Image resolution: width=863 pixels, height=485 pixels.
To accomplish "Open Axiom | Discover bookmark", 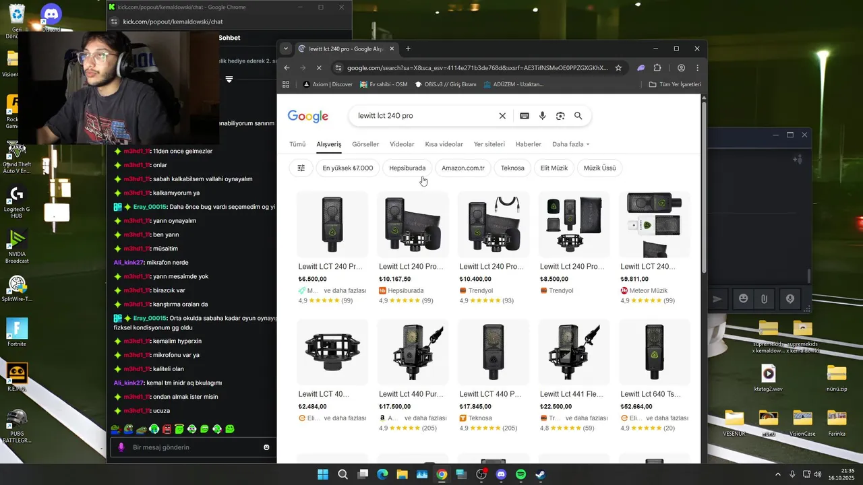I will [x=328, y=84].
